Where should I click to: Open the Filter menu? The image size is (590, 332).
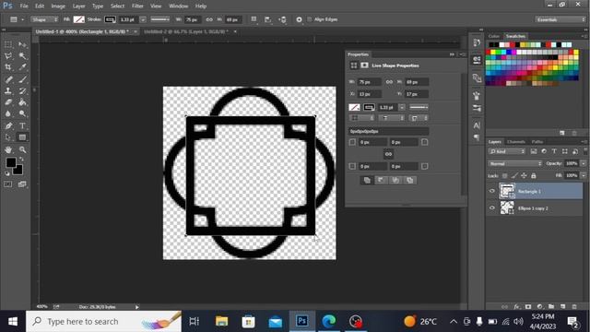tap(137, 6)
